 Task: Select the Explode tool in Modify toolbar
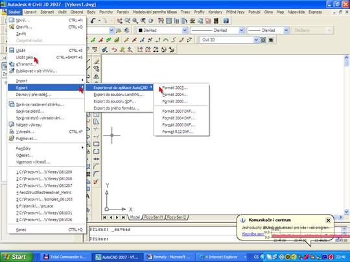coord(96,182)
